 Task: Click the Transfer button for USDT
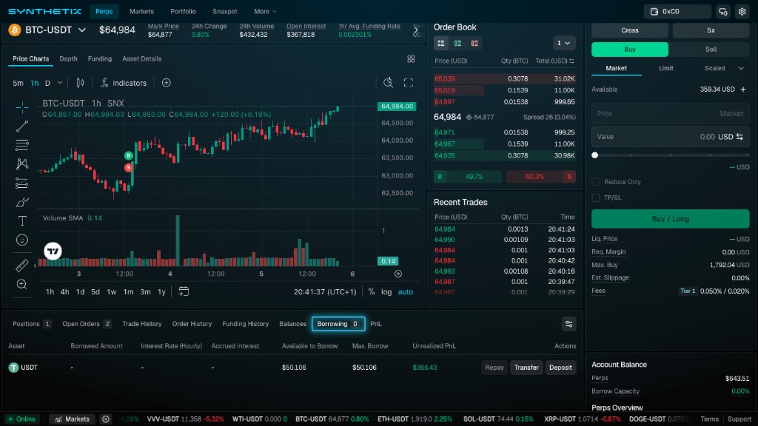click(x=526, y=368)
